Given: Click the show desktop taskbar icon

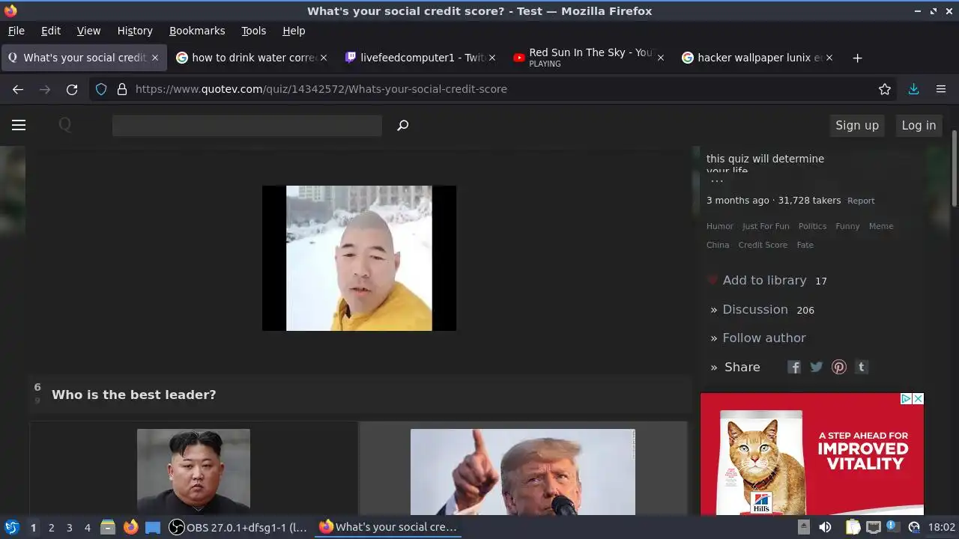Looking at the screenshot, I should pyautogui.click(x=153, y=527).
